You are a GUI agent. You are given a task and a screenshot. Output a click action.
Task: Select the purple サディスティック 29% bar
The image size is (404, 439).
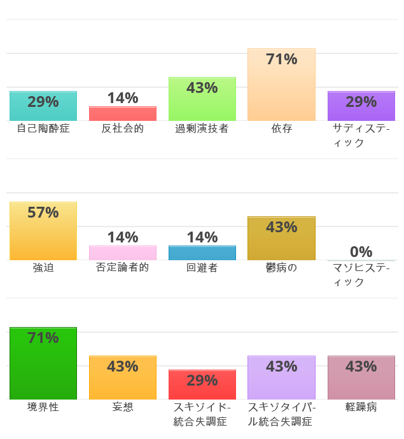[x=361, y=106]
